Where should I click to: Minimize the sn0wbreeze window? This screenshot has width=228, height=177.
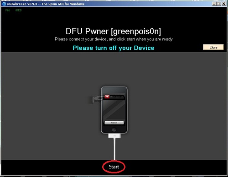tap(214, 4)
